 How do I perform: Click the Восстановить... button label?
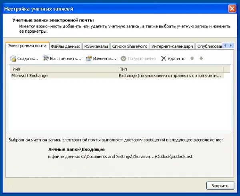pos(66,59)
